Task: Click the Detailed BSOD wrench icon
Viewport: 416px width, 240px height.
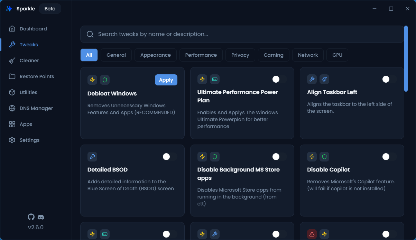Action: (x=92, y=157)
